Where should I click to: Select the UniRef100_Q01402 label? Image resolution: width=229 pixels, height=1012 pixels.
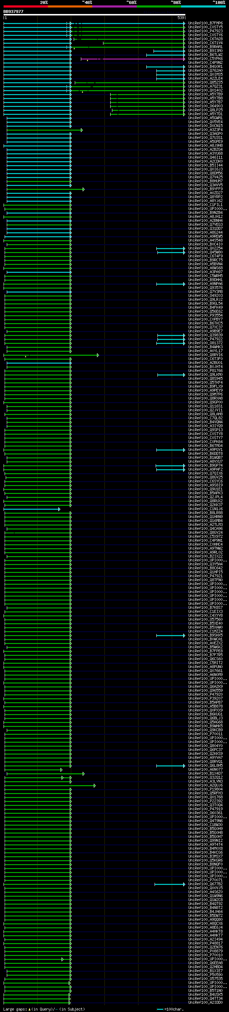[205, 90]
